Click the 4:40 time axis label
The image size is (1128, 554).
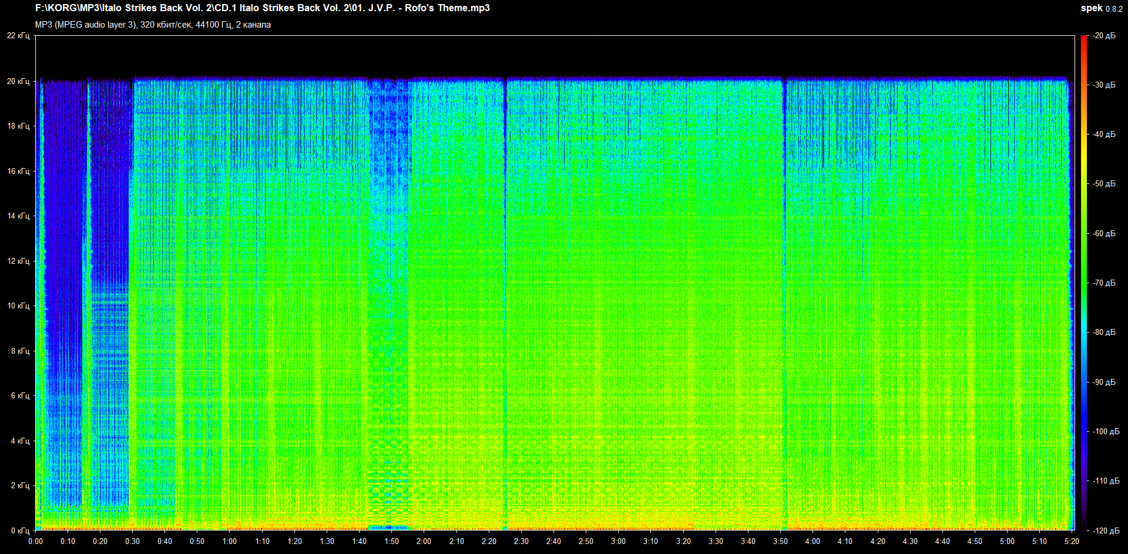click(x=942, y=541)
